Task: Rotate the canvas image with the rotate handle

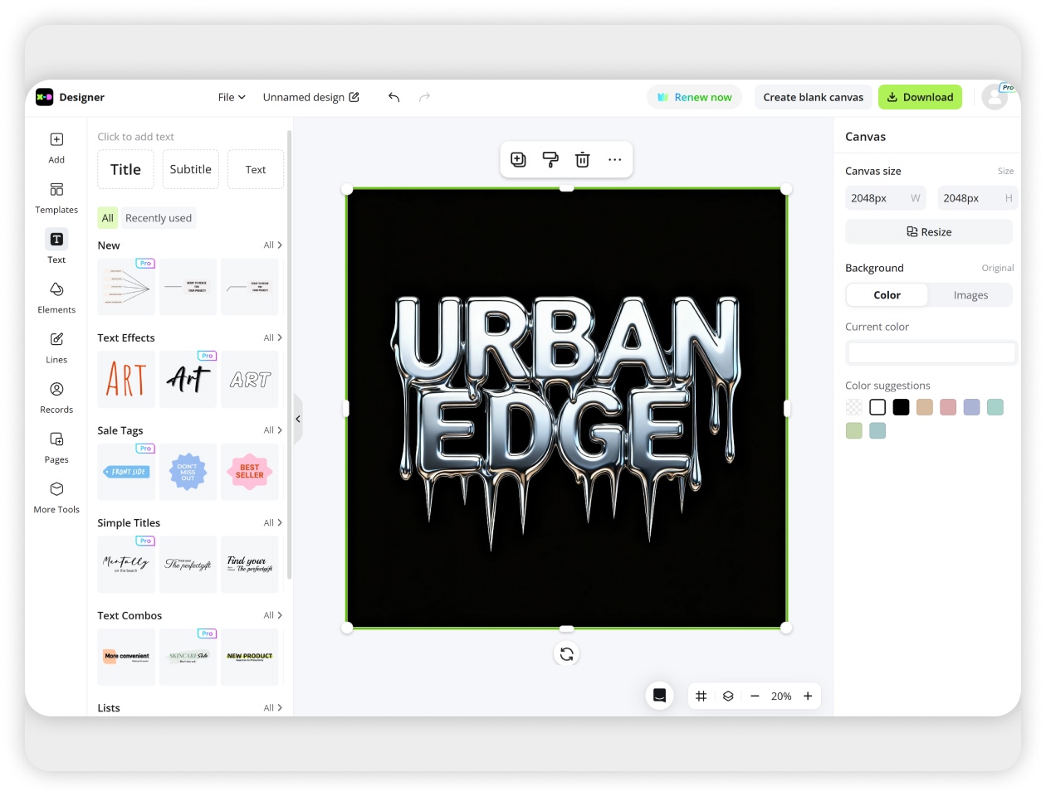Action: [x=566, y=653]
